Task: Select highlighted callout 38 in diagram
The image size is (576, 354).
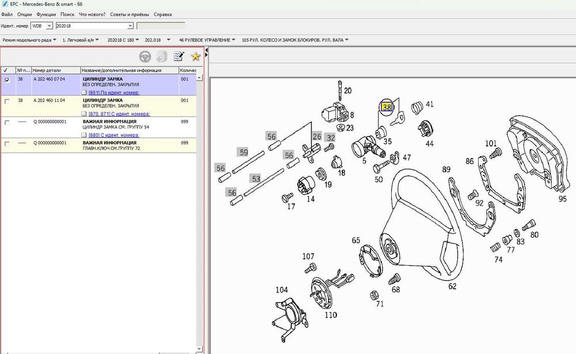Action: [386, 107]
